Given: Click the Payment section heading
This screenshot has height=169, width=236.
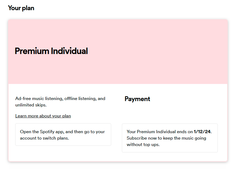Looking at the screenshot, I should pos(137,99).
